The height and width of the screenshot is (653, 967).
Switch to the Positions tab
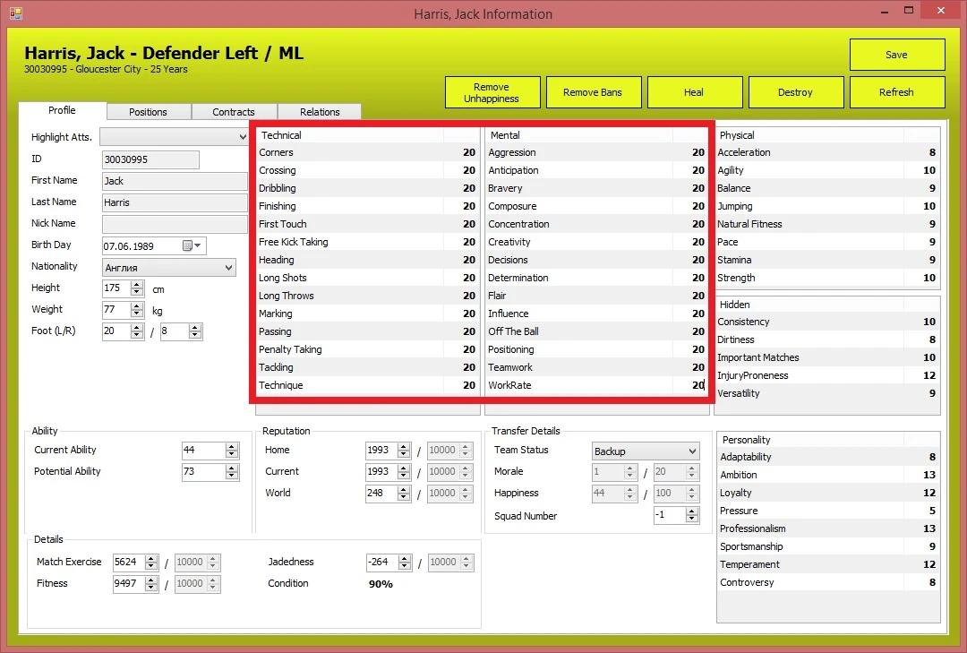tap(148, 111)
